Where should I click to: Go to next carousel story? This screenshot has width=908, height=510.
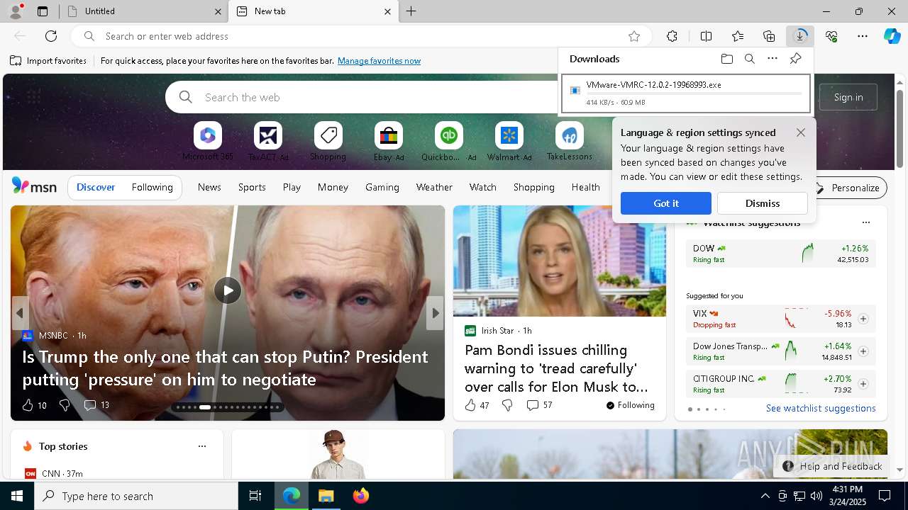pos(435,312)
